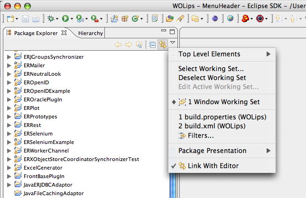The height and width of the screenshot is (198, 306).
Task: Close the Package Explorer view tab
Action: pyautogui.click(x=64, y=33)
